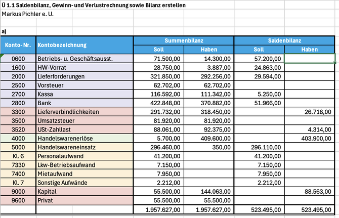The image size is (339, 218).
Task: Select the Lkw-Betriebsaufwand cell
Action: pyautogui.click(x=84, y=164)
